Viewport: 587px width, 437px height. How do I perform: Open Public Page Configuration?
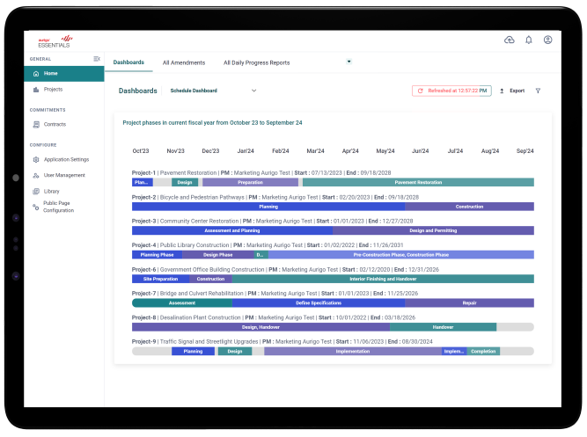point(58,207)
